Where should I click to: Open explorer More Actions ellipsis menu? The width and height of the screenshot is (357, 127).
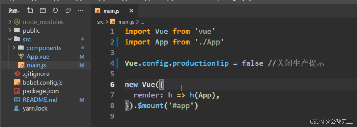pos(81,11)
